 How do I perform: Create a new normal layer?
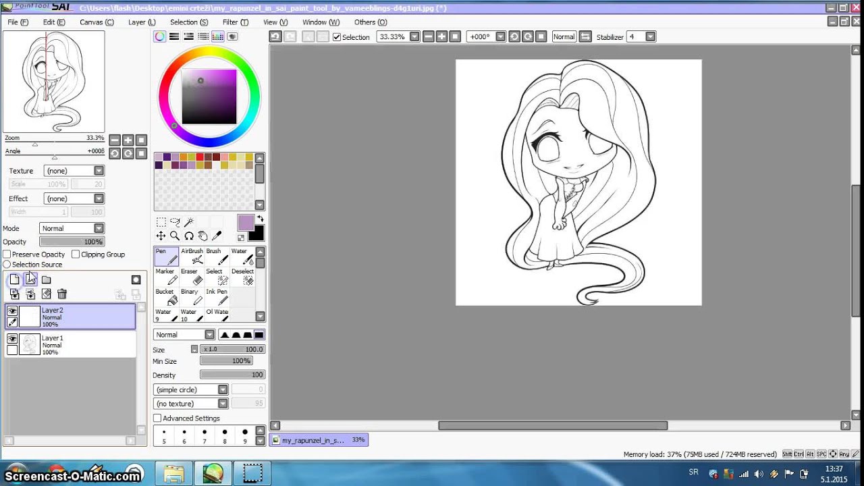tap(14, 279)
